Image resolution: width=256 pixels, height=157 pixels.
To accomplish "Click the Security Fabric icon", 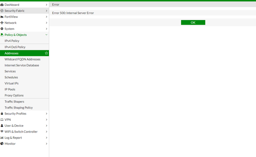I will [2, 11].
